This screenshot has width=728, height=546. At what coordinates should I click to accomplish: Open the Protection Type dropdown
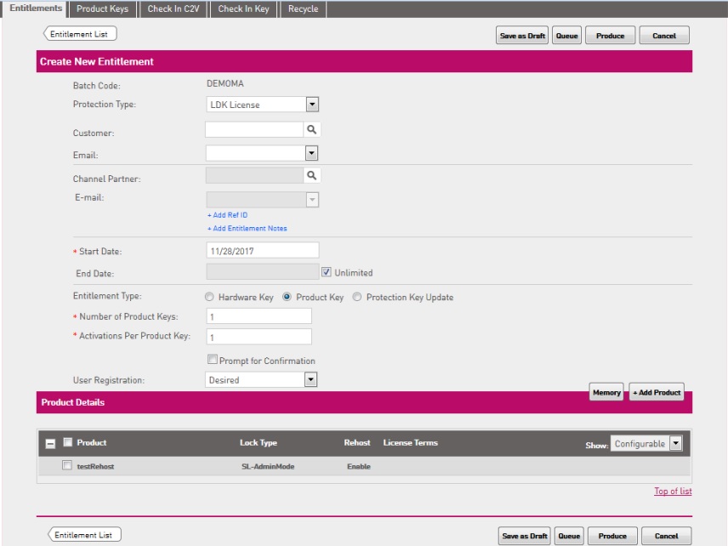[x=311, y=105]
